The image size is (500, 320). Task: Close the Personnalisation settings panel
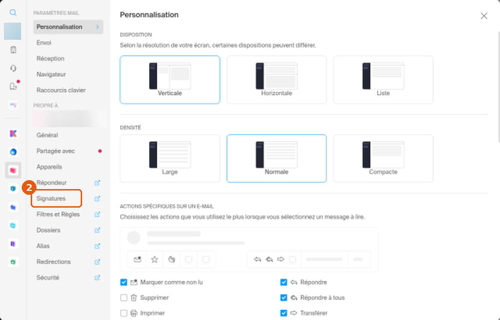(x=484, y=16)
